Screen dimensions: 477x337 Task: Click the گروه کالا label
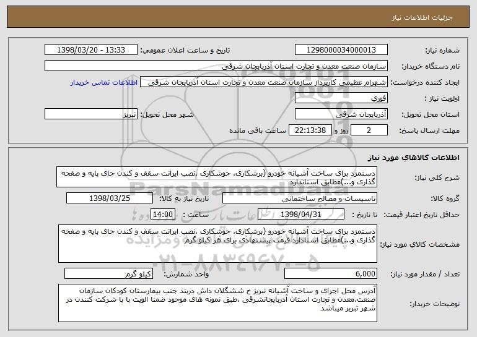tap(445, 198)
